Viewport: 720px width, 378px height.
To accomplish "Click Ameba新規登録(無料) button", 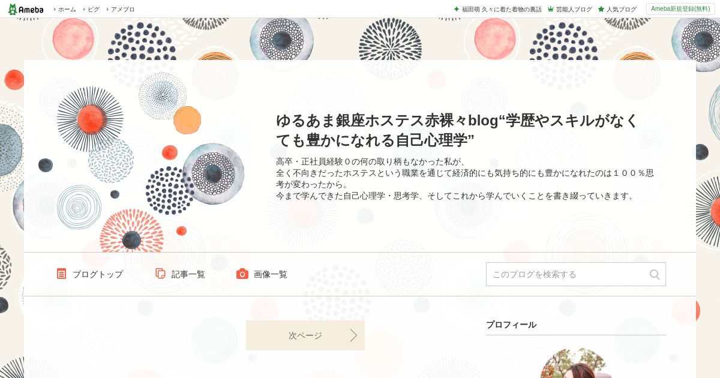I will pos(680,9).
